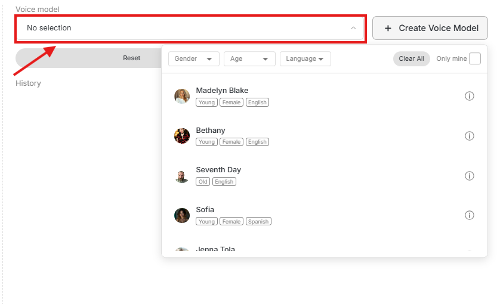Show info for Seventh Day voice
The width and height of the screenshot is (497, 304).
[469, 176]
